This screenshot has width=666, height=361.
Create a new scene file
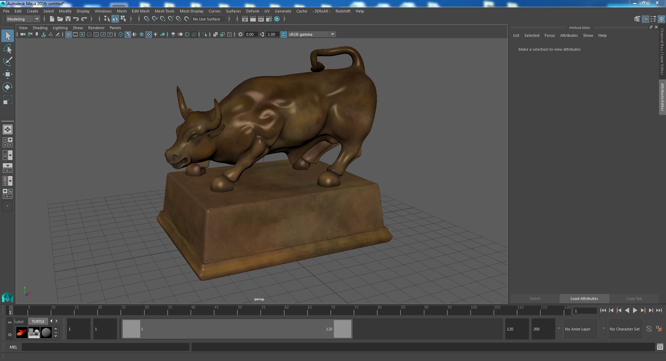52,19
